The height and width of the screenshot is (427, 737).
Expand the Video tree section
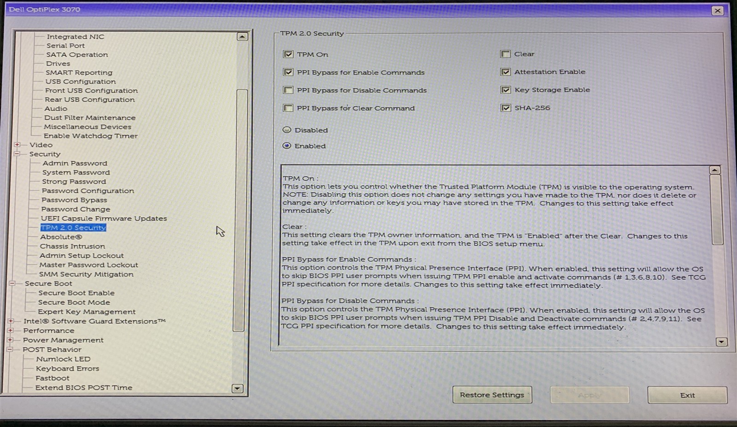(18, 144)
